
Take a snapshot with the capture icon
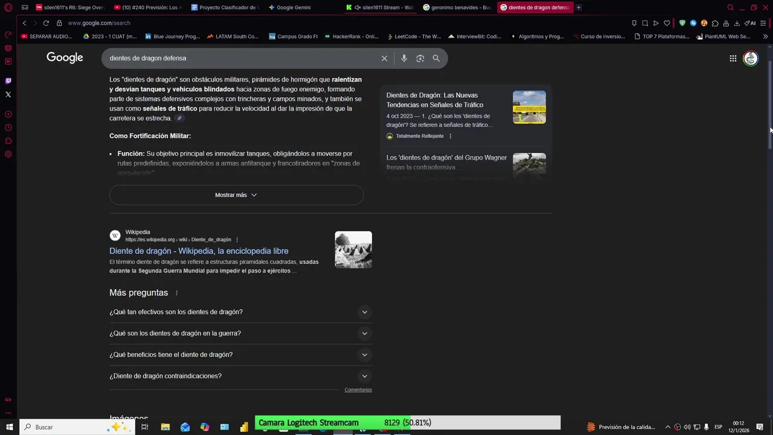click(645, 23)
